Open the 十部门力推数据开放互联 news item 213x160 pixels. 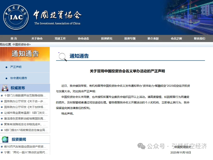[x=25, y=96]
